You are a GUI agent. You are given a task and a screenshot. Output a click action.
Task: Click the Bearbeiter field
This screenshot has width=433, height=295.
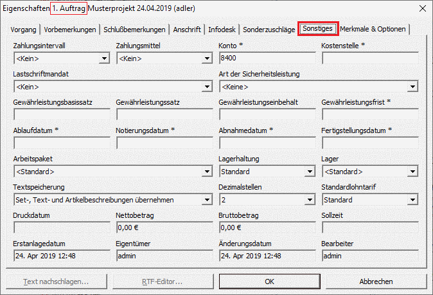click(x=370, y=256)
